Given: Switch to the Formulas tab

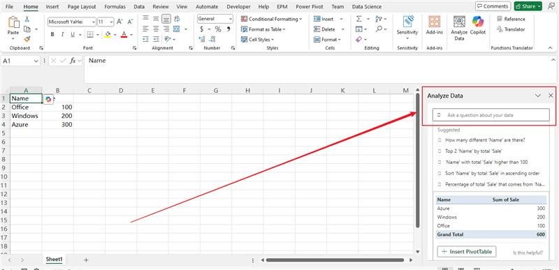Looking at the screenshot, I should tap(115, 7).
